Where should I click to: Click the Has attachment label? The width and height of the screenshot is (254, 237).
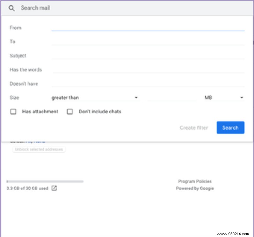[x=40, y=112]
